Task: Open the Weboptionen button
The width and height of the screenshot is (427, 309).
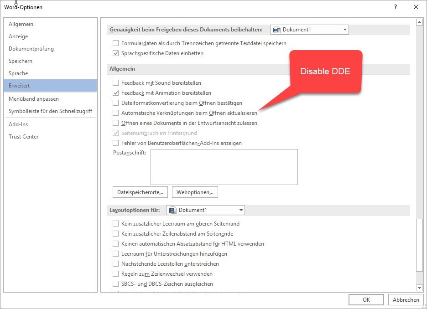Action: (195, 192)
